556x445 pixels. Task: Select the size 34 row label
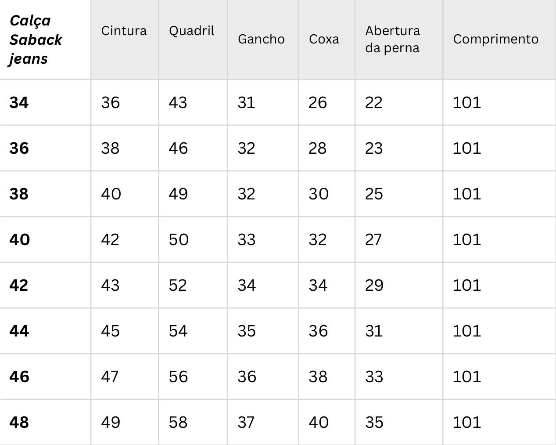click(x=19, y=102)
